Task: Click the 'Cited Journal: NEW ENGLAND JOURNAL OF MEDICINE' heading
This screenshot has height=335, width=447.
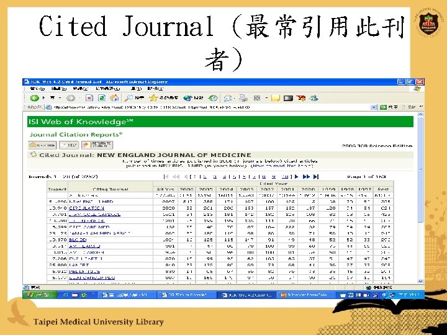Action: tap(145, 155)
